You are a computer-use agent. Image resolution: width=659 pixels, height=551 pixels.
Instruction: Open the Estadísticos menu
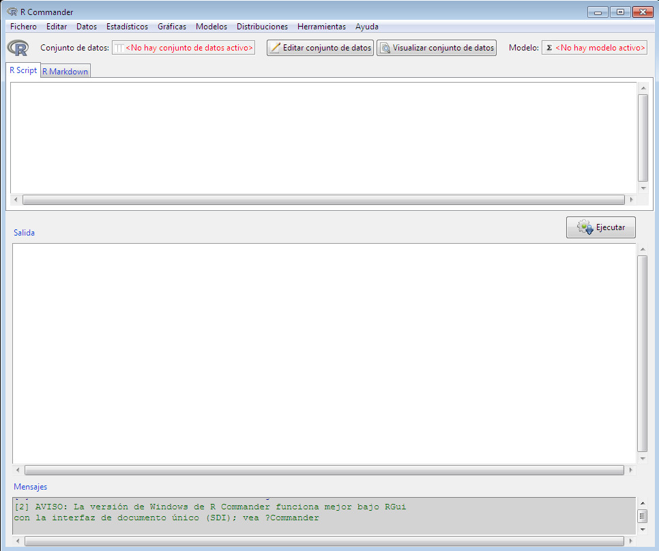[x=128, y=27]
